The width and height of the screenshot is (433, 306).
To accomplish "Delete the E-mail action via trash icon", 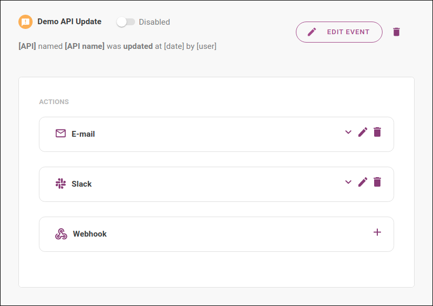I will pyautogui.click(x=377, y=132).
